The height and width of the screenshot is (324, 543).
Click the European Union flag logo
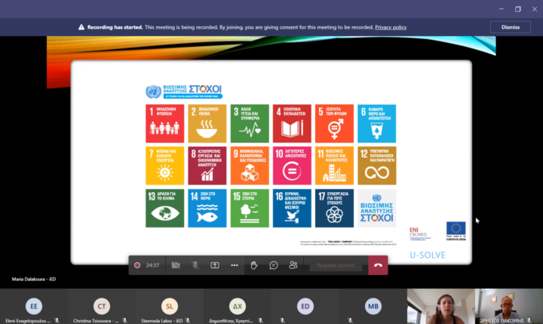(456, 229)
